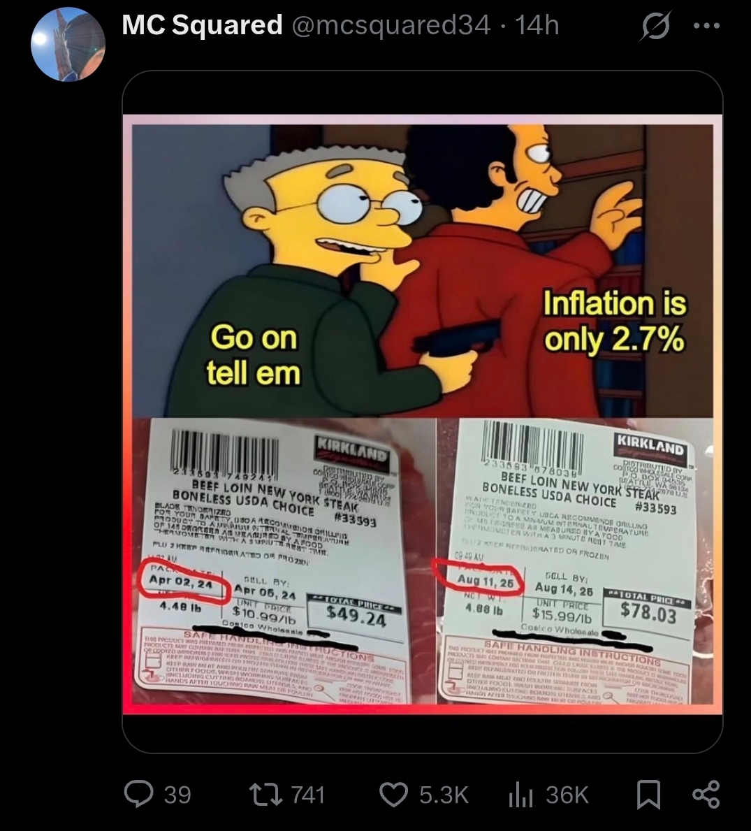Screen dimensions: 751x831
Task: Open the 14h timestamp link
Action: click(x=537, y=25)
